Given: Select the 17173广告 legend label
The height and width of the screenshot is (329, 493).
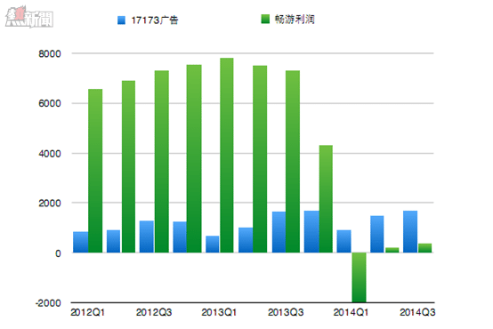Looking at the screenshot, I should pyautogui.click(x=155, y=20).
